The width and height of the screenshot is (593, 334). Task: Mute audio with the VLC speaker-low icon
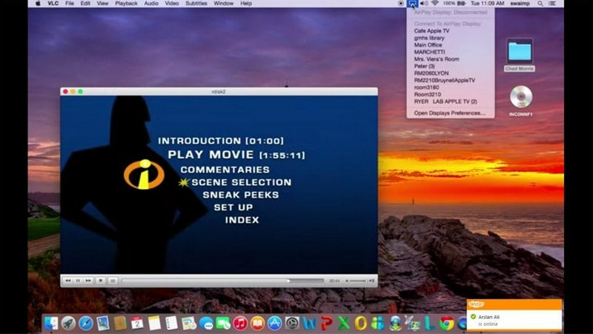pyautogui.click(x=347, y=281)
